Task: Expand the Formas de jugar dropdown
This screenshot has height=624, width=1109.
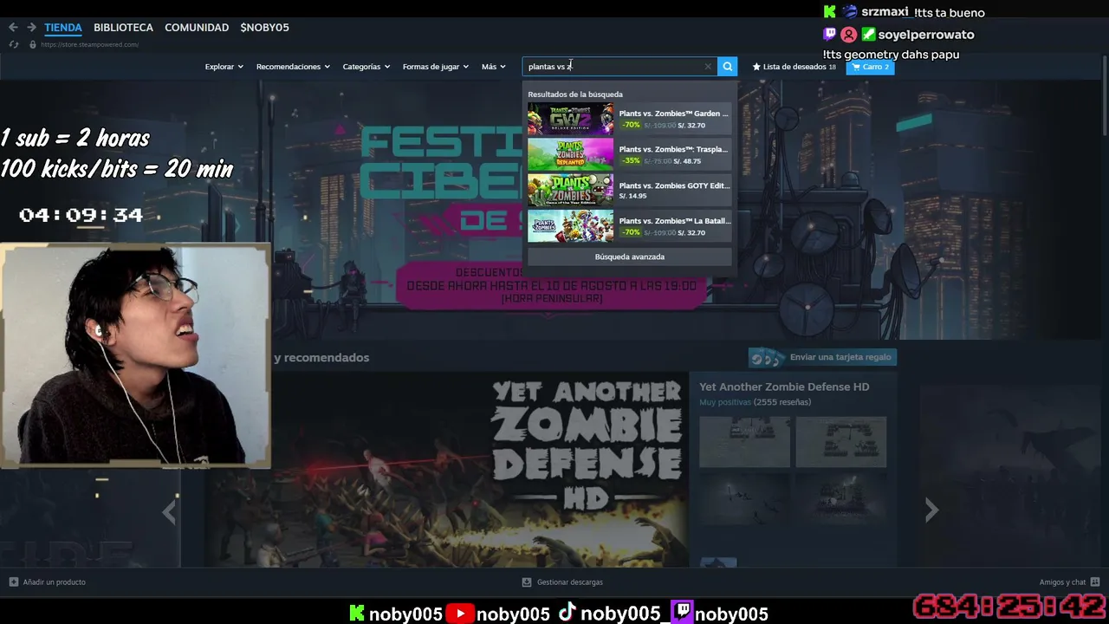Action: 435,67
